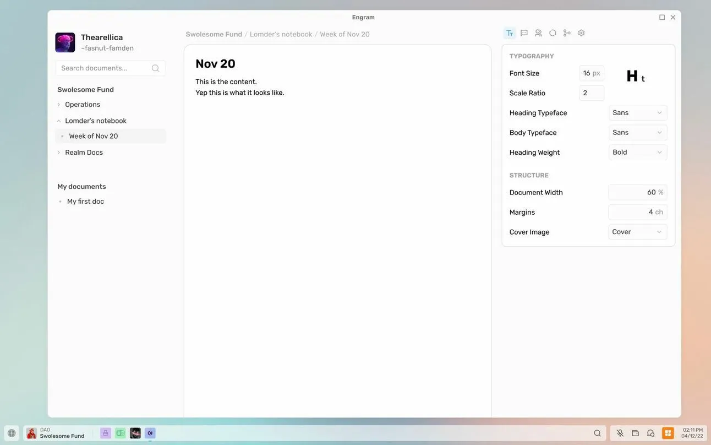Toggle the muted microphone in the system tray
Image resolution: width=711 pixels, height=445 pixels.
click(620, 433)
